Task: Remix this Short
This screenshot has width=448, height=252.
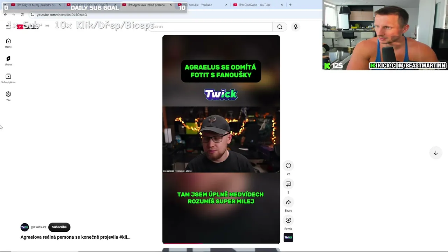Action: point(288,220)
